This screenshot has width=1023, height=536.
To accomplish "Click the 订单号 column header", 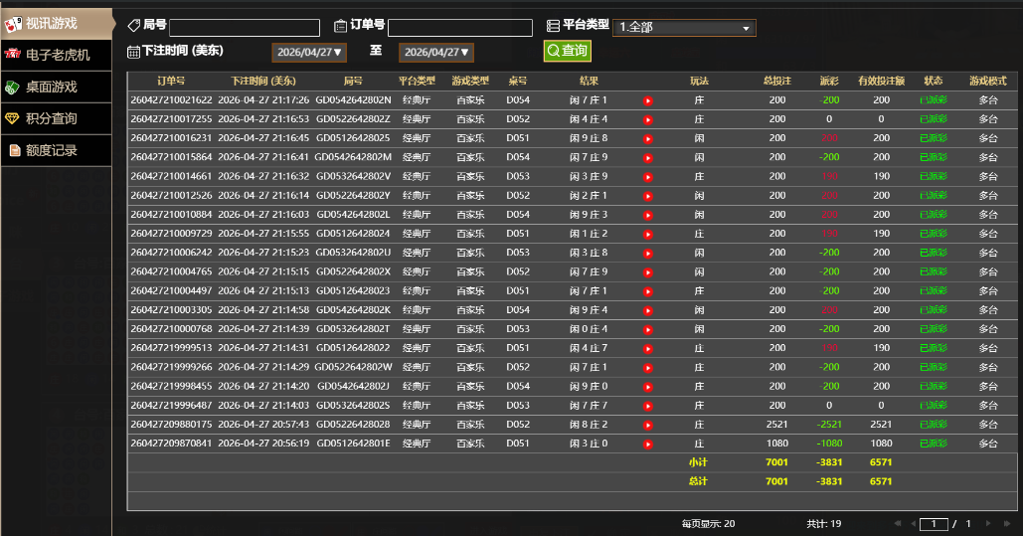I will [x=171, y=81].
